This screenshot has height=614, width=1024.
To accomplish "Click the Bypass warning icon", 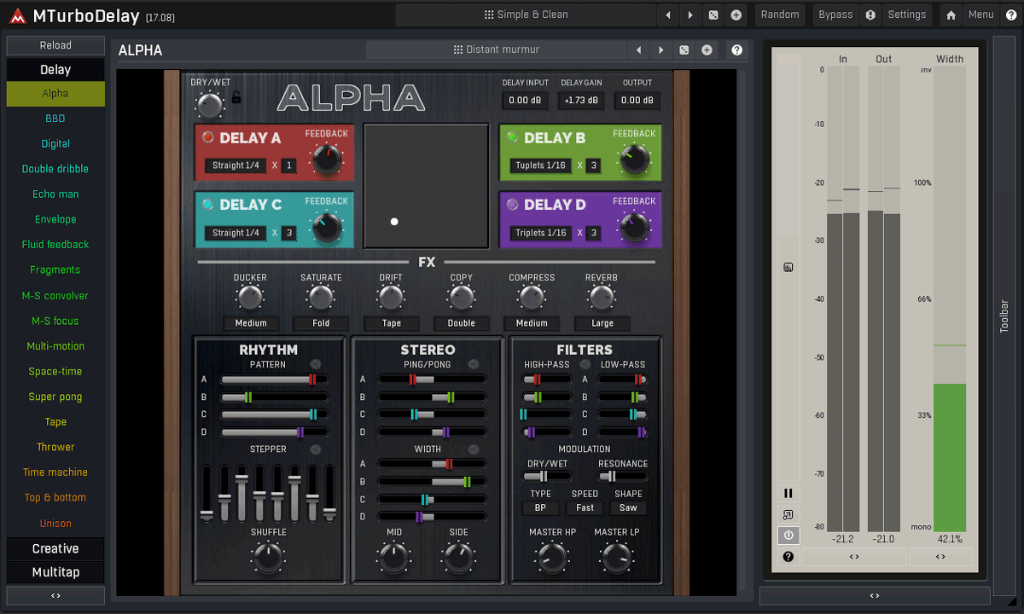I will coord(870,14).
